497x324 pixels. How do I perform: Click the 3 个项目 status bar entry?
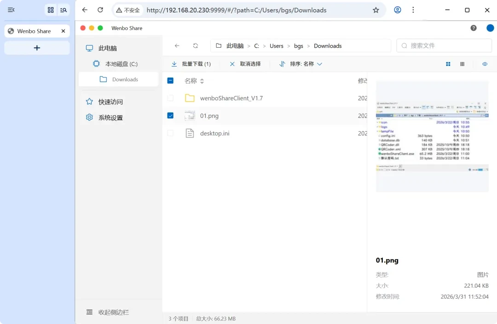(x=178, y=318)
